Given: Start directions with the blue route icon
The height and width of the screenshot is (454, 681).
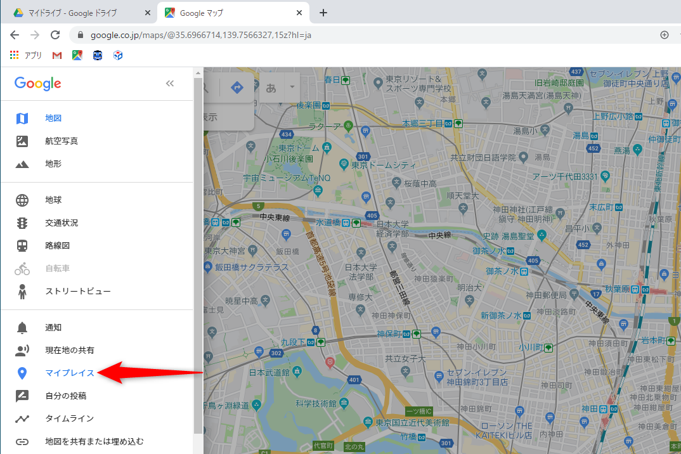Looking at the screenshot, I should [237, 88].
